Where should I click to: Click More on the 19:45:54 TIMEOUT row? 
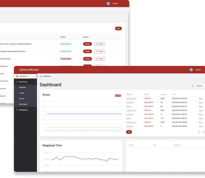201,122
